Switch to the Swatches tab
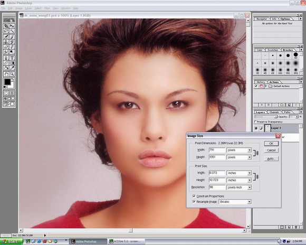306x245 pixels. pyautogui.click(x=273, y=50)
